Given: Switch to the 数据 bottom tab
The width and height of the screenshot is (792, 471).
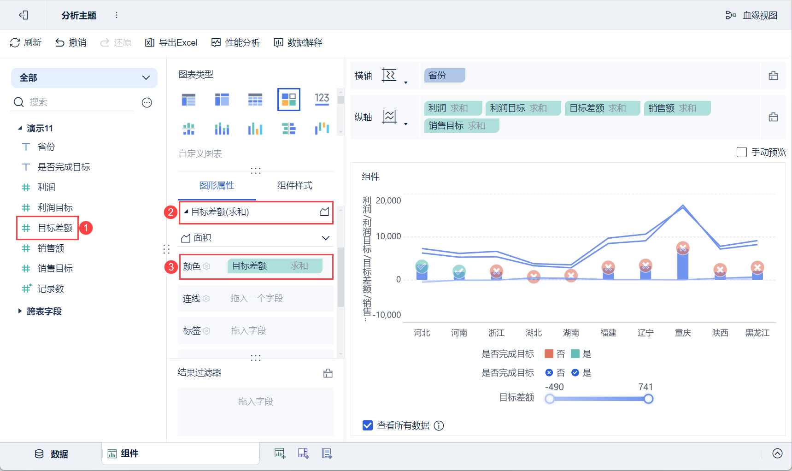Looking at the screenshot, I should point(52,454).
